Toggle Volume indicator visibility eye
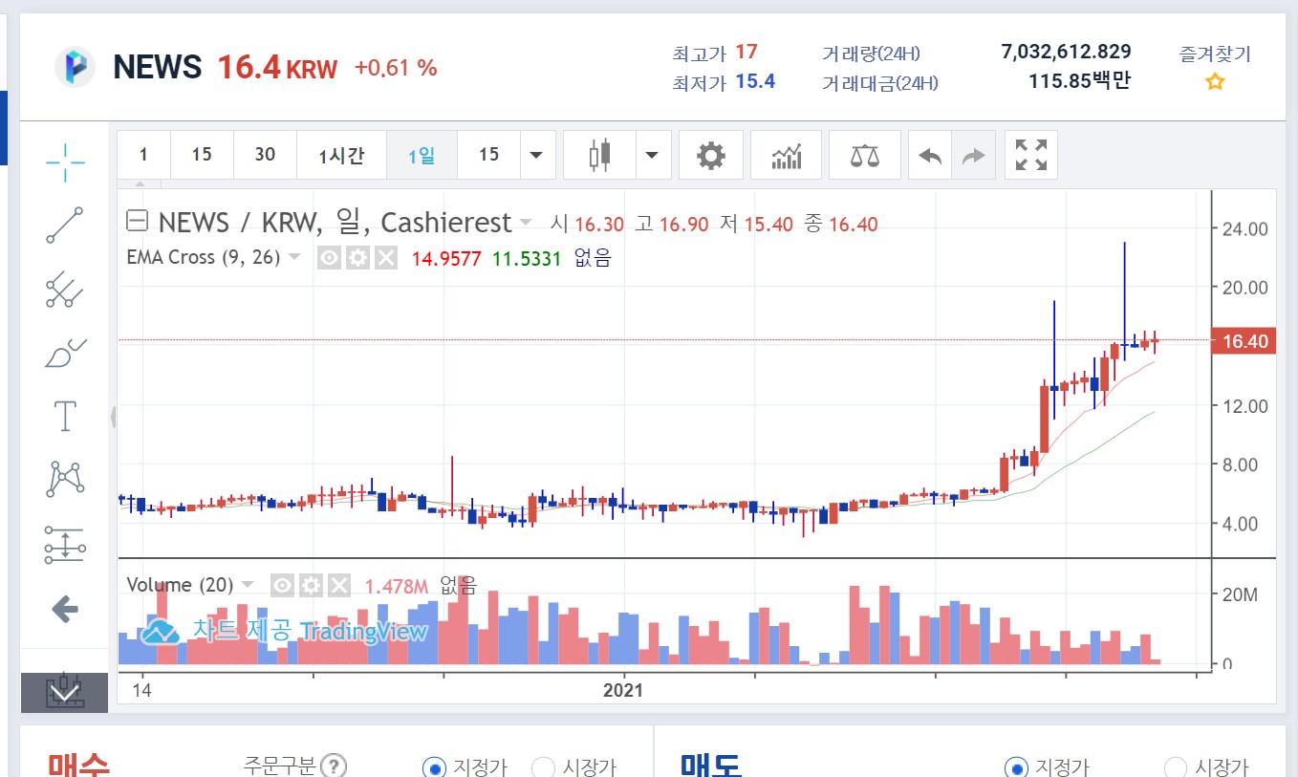1298x777 pixels. 283,585
